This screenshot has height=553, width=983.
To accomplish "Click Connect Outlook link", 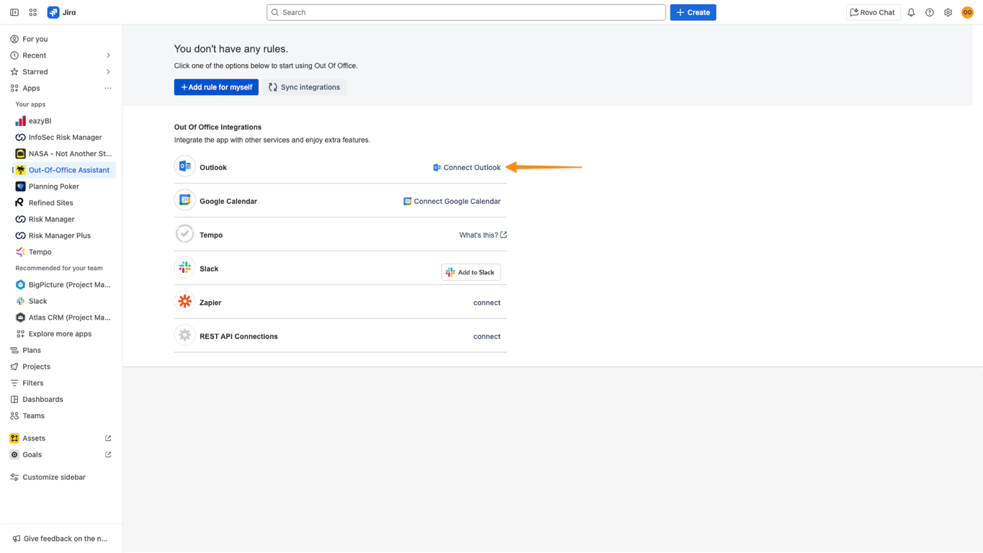I will point(467,168).
